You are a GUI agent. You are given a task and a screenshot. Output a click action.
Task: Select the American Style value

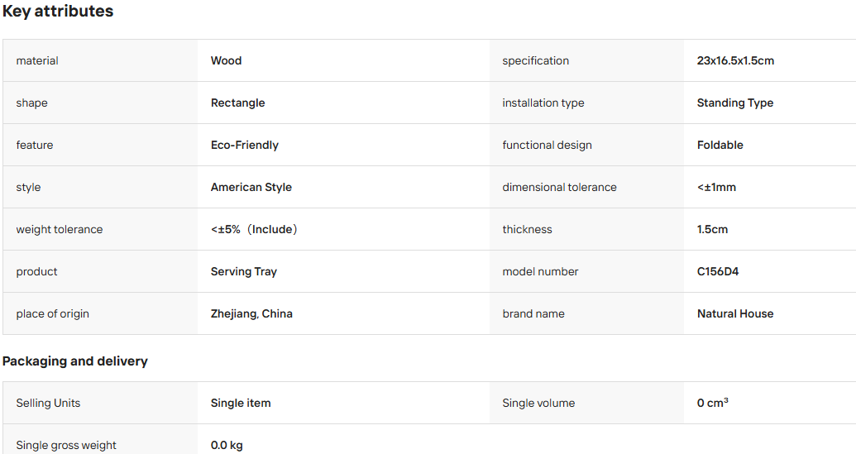pyautogui.click(x=251, y=187)
